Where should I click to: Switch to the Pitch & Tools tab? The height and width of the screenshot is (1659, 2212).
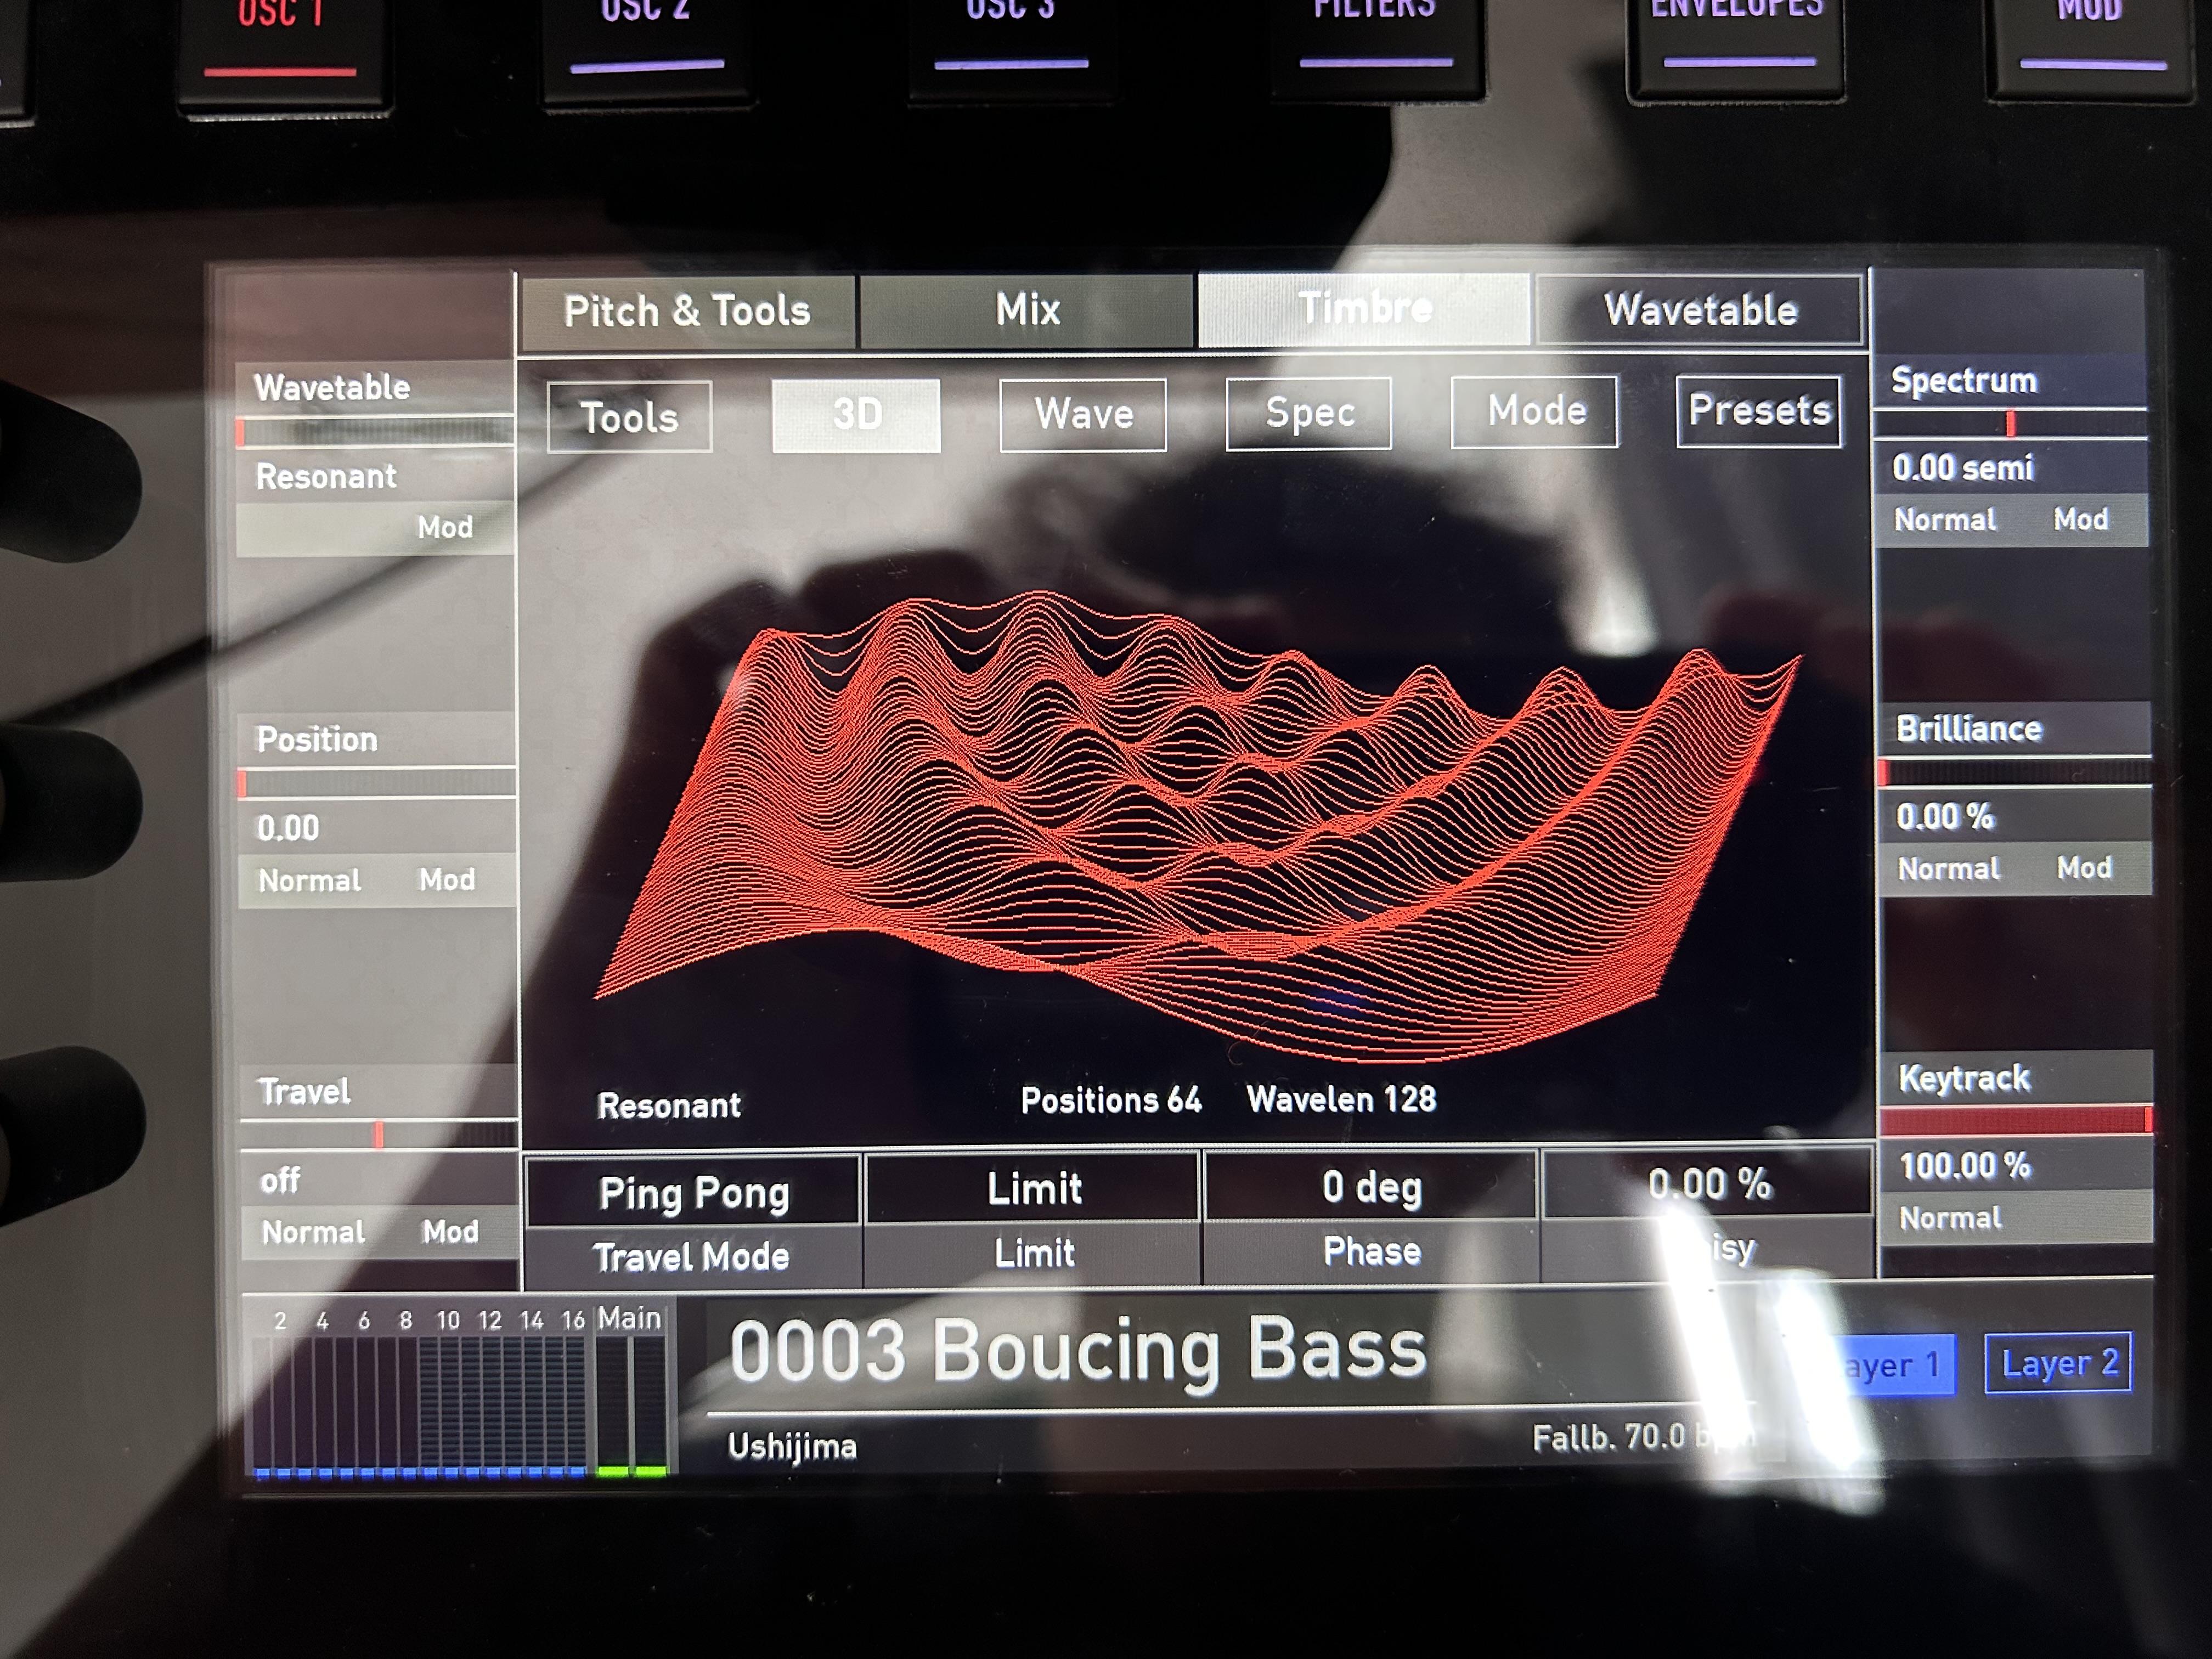[687, 312]
